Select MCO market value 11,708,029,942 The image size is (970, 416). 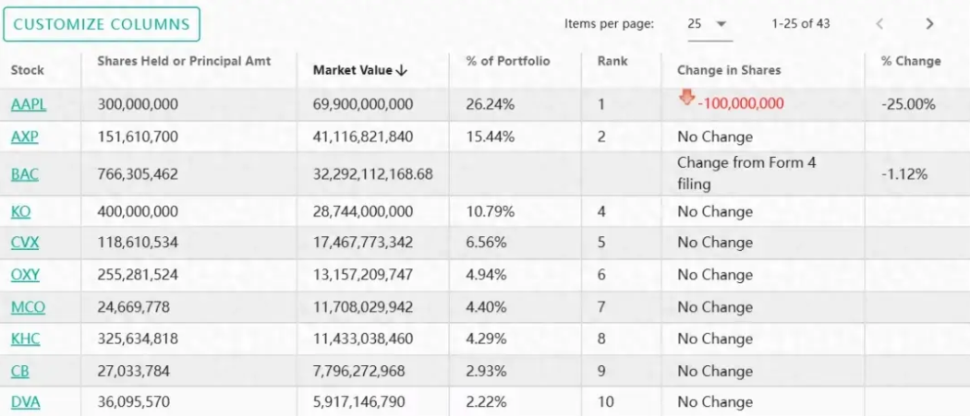(x=362, y=307)
